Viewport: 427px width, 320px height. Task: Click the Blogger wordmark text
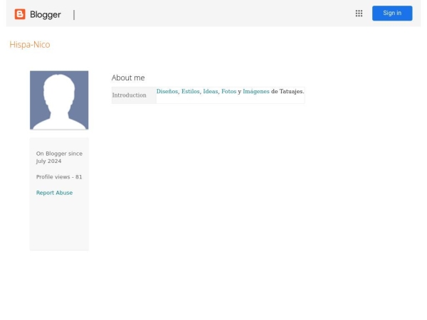tap(45, 15)
